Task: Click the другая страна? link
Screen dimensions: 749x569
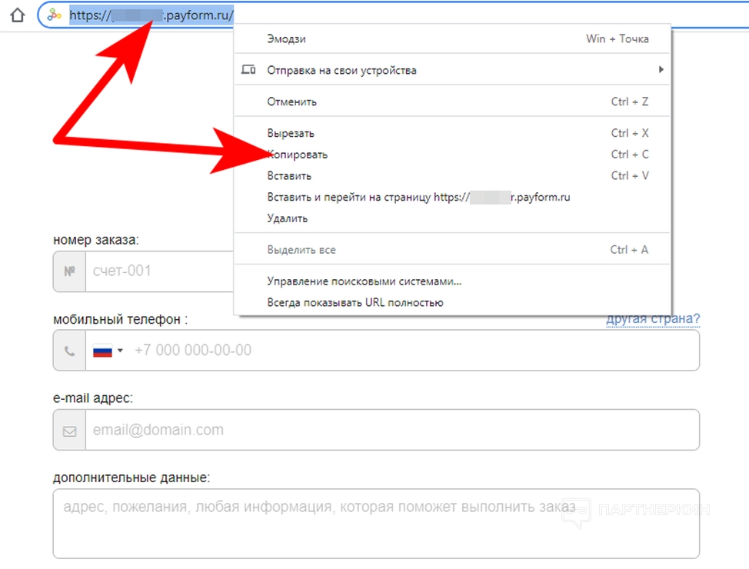Action: [x=653, y=318]
